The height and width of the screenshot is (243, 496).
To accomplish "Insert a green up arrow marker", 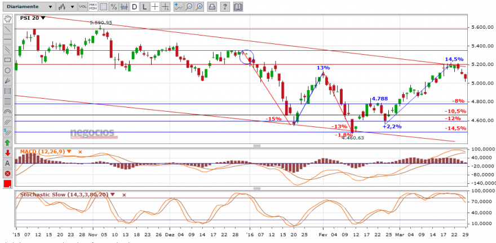I will (x=7, y=143).
